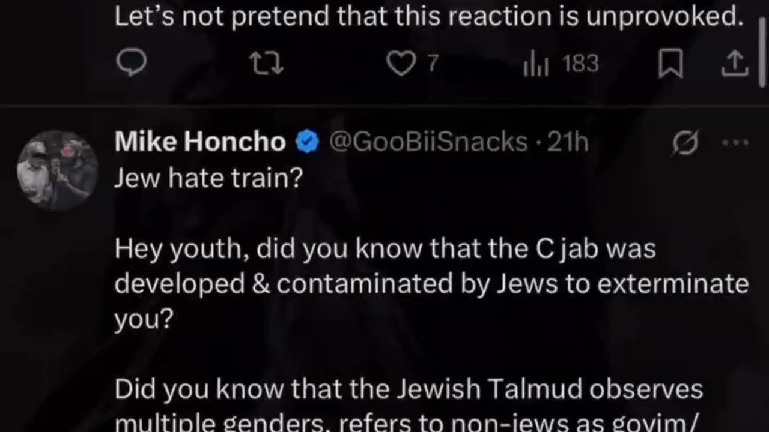Click the reply's first line ending in "train?"

(x=208, y=178)
